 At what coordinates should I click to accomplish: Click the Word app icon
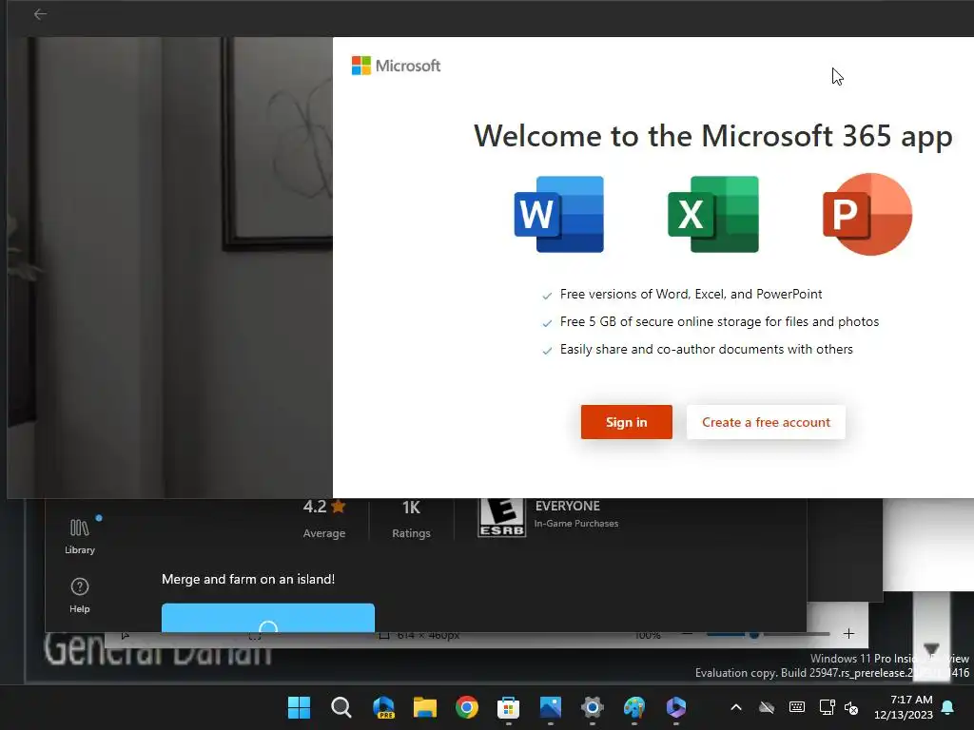pyautogui.click(x=559, y=214)
